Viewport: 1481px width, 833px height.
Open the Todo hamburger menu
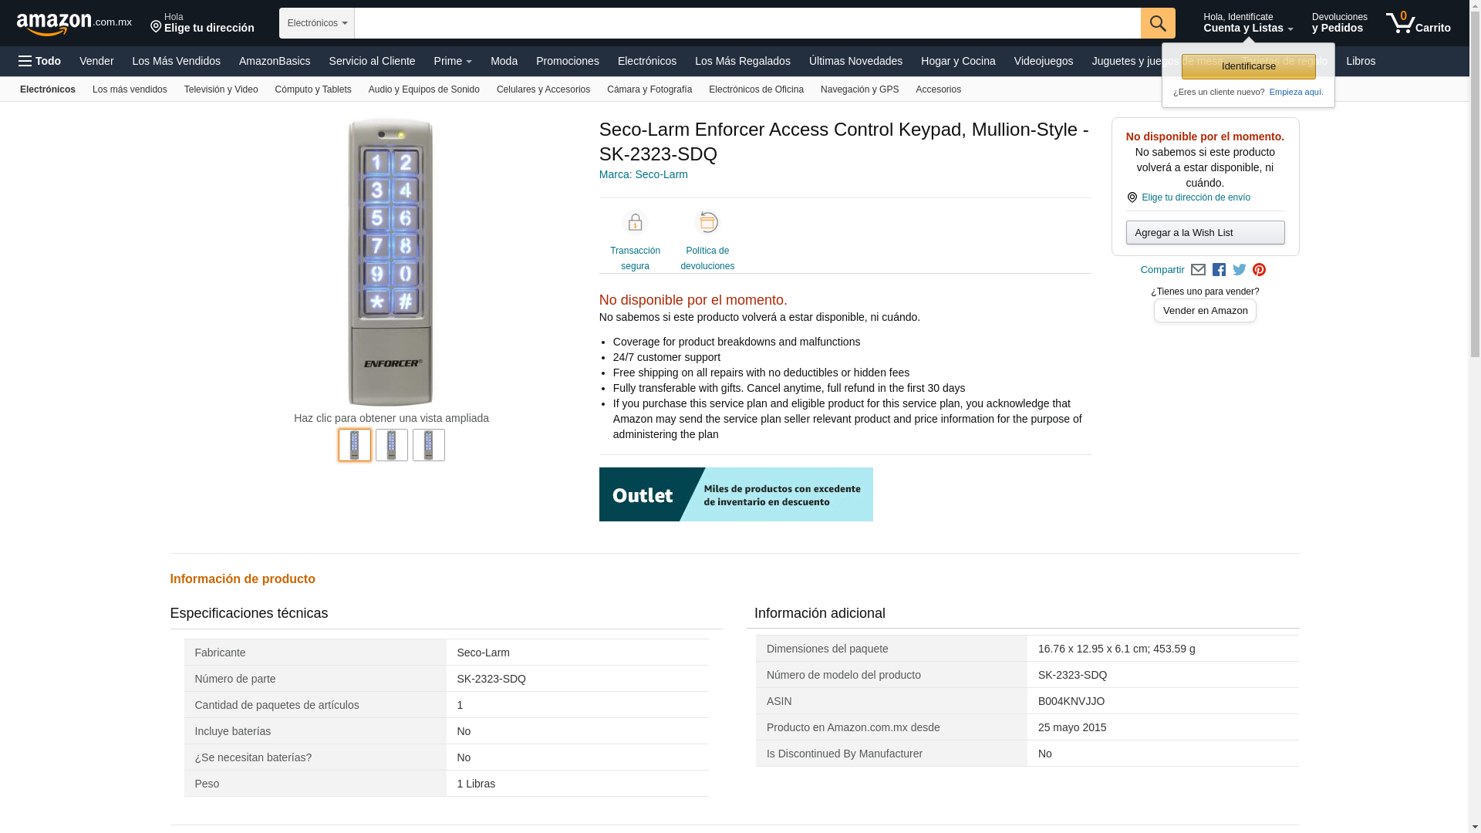coord(39,61)
